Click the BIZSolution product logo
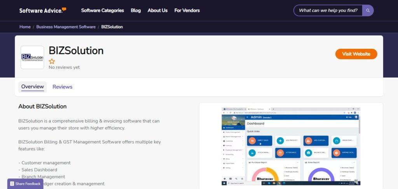The width and height of the screenshot is (398, 189). [x=32, y=57]
